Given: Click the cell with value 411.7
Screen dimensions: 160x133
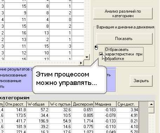Looking at the screenshot, I should click(15, 121).
